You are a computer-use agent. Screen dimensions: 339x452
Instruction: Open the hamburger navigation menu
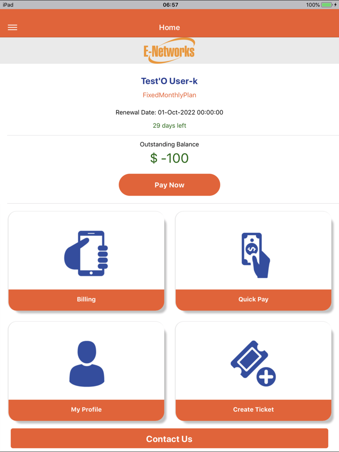click(x=12, y=27)
